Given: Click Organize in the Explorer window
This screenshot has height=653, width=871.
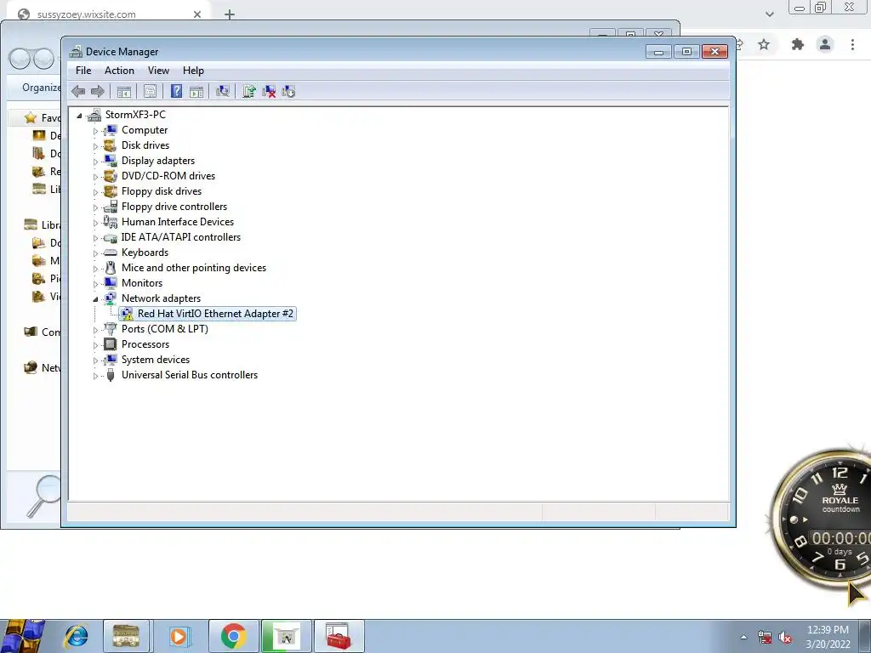Looking at the screenshot, I should coord(41,88).
